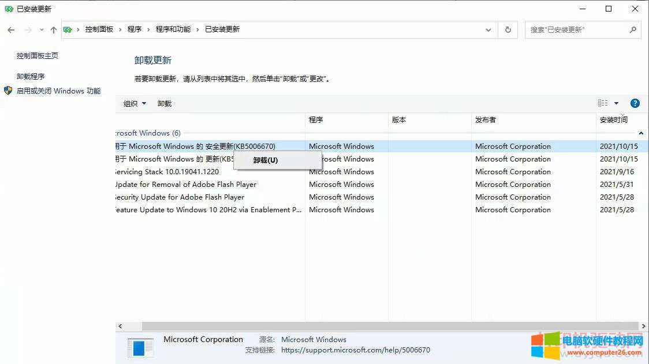Image resolution: width=649 pixels, height=364 pixels.
Task: Click the change view icon
Action: pos(603,103)
